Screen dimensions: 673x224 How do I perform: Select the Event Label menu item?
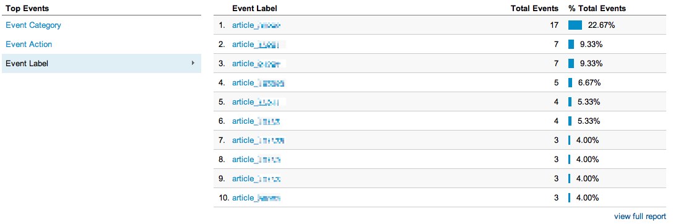point(102,64)
